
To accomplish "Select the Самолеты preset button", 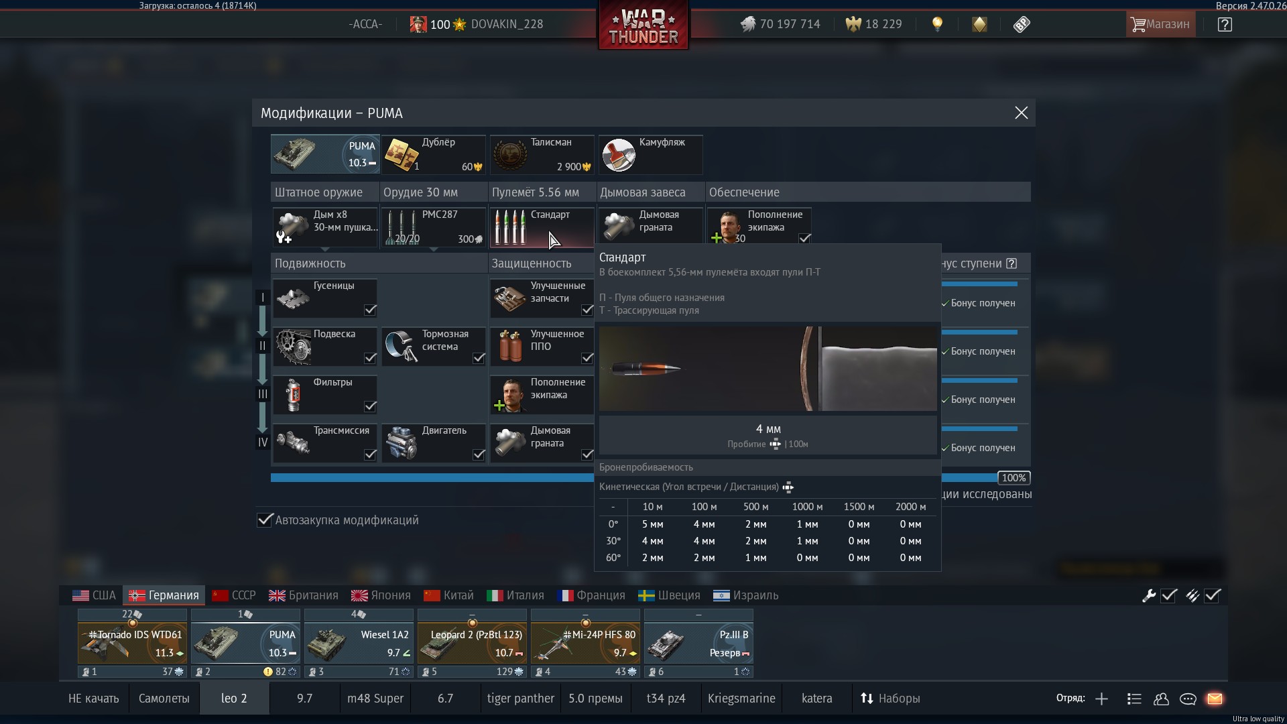I will 164,699.
